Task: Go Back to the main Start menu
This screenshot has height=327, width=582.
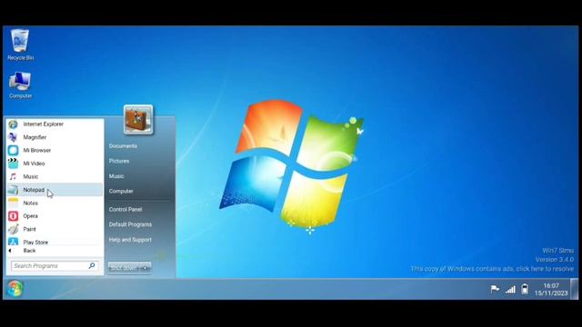Action: 55,251
